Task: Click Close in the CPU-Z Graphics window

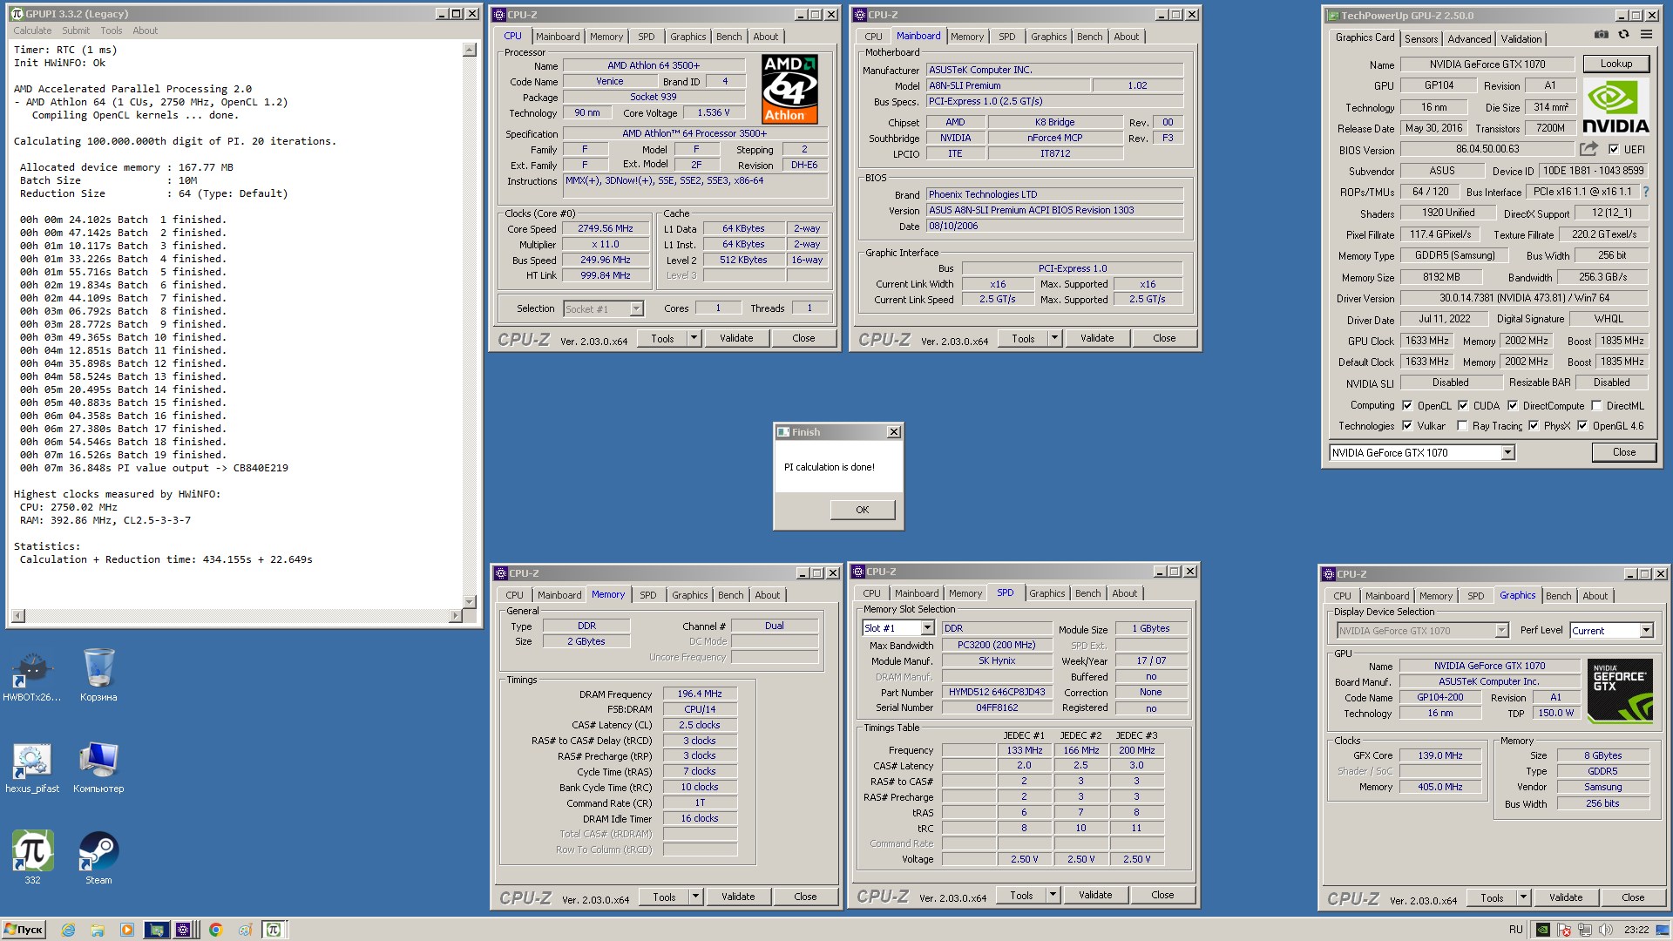Action: [x=1633, y=897]
